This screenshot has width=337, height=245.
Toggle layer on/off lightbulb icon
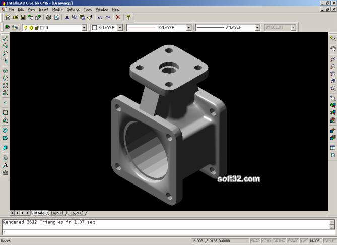26,28
